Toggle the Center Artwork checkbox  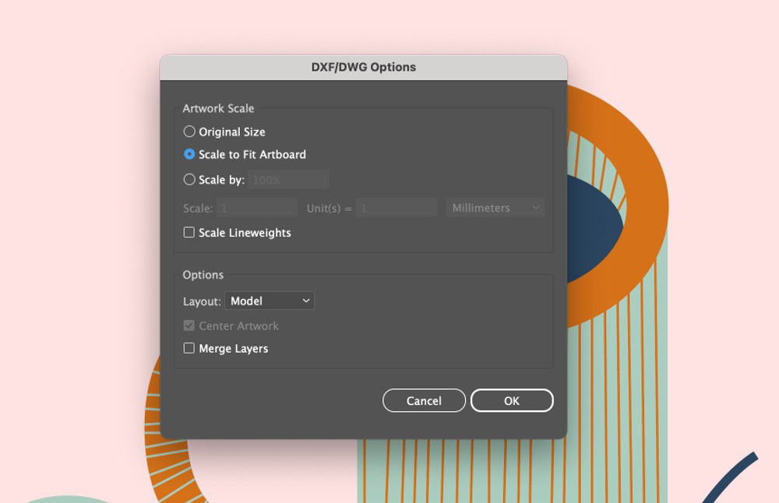tap(188, 325)
